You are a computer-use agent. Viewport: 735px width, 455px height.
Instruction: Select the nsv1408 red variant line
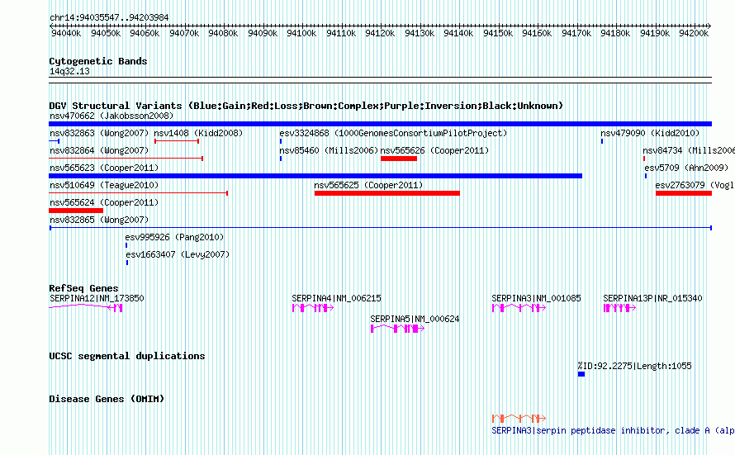[x=177, y=141]
